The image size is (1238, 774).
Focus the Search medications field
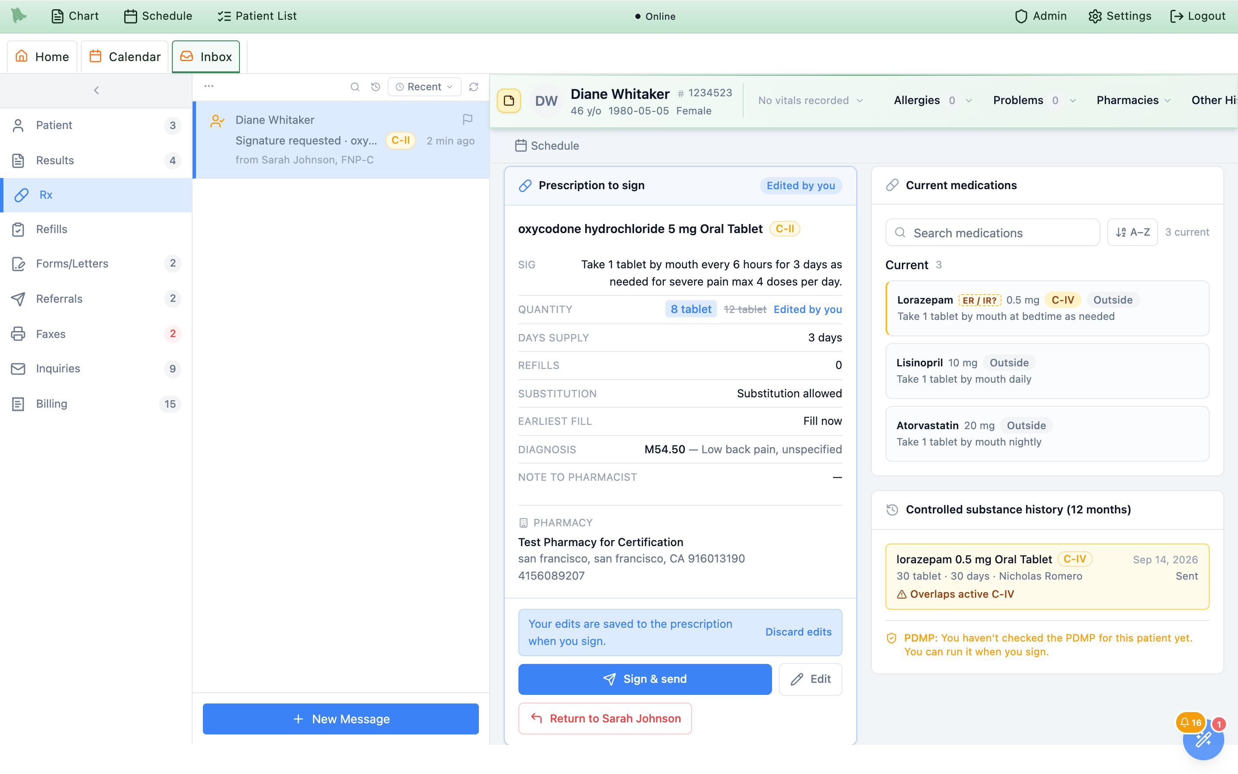993,233
